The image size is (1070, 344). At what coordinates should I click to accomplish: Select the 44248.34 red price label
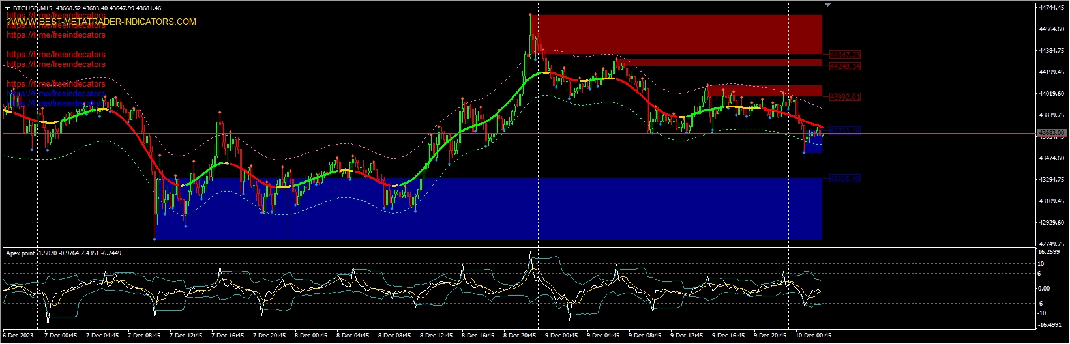pos(844,66)
